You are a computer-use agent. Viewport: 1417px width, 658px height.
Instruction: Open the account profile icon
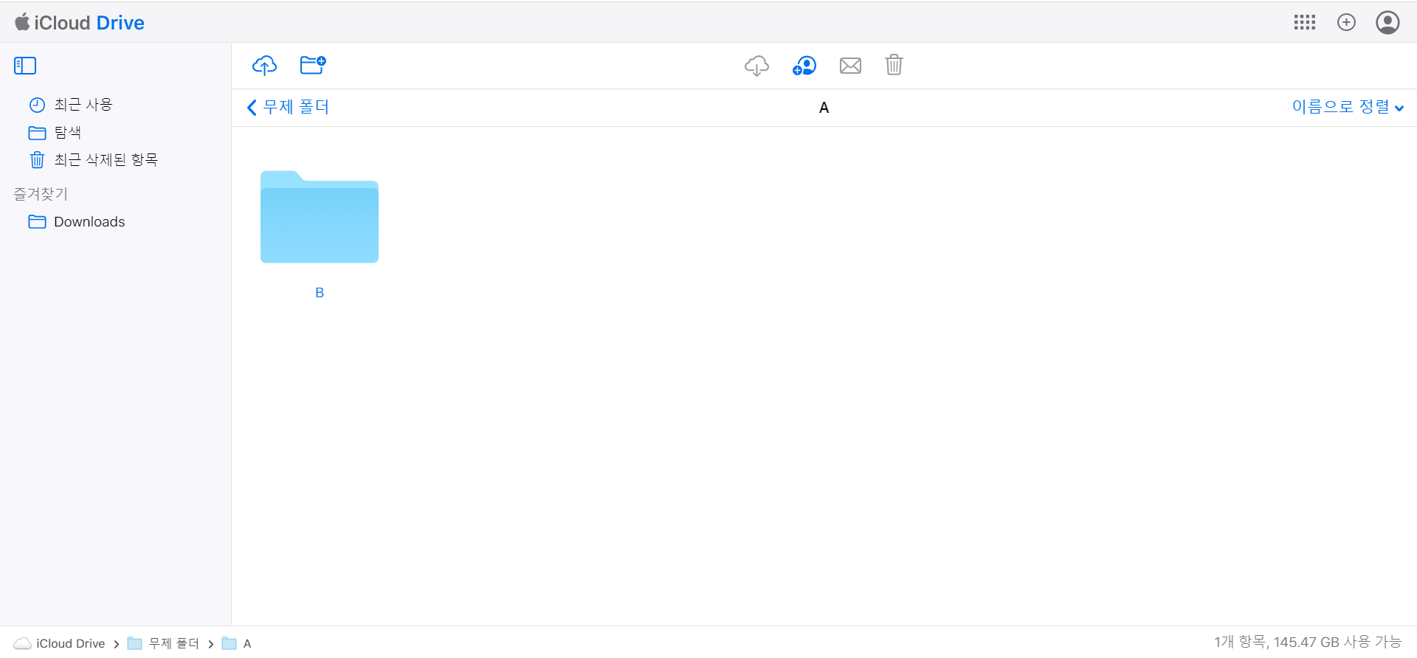coord(1387,22)
